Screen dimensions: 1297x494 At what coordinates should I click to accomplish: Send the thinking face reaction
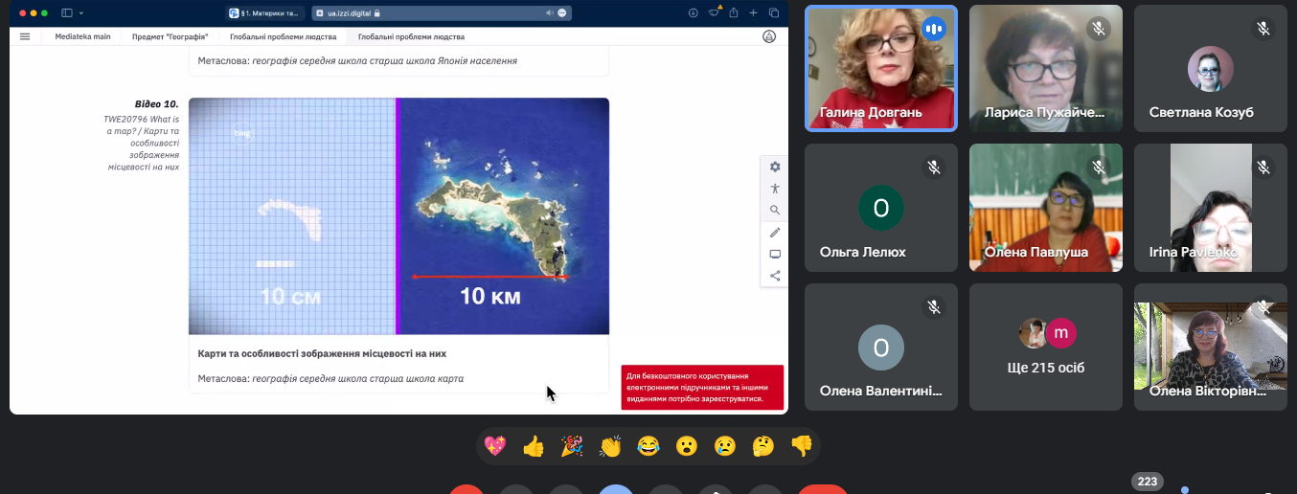point(763,445)
